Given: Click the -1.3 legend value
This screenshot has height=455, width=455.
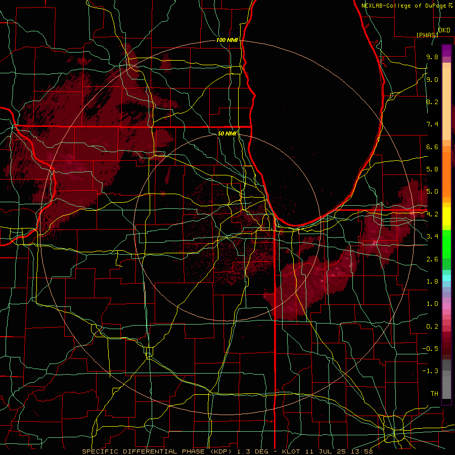Looking at the screenshot, I should 430,371.
